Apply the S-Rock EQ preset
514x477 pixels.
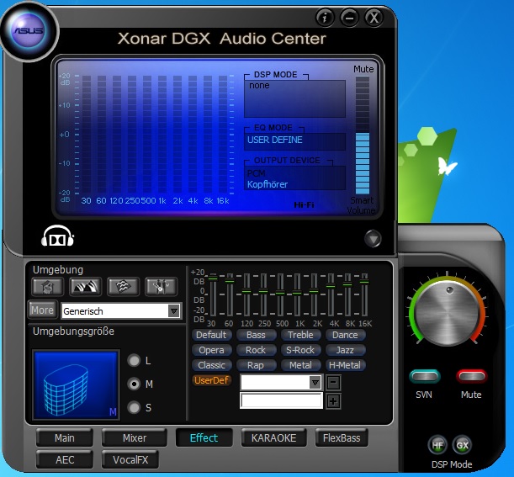[300, 350]
